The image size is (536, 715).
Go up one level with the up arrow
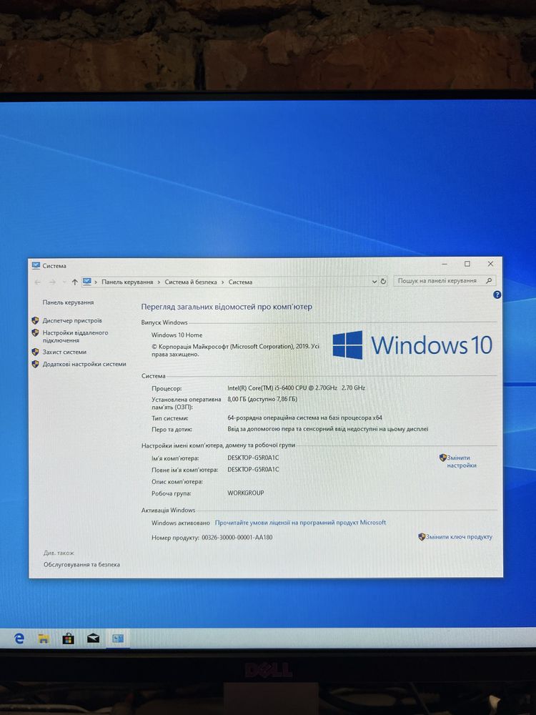pos(75,282)
